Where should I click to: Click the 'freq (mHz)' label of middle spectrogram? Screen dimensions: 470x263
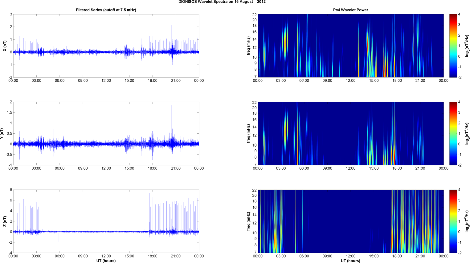(248, 133)
